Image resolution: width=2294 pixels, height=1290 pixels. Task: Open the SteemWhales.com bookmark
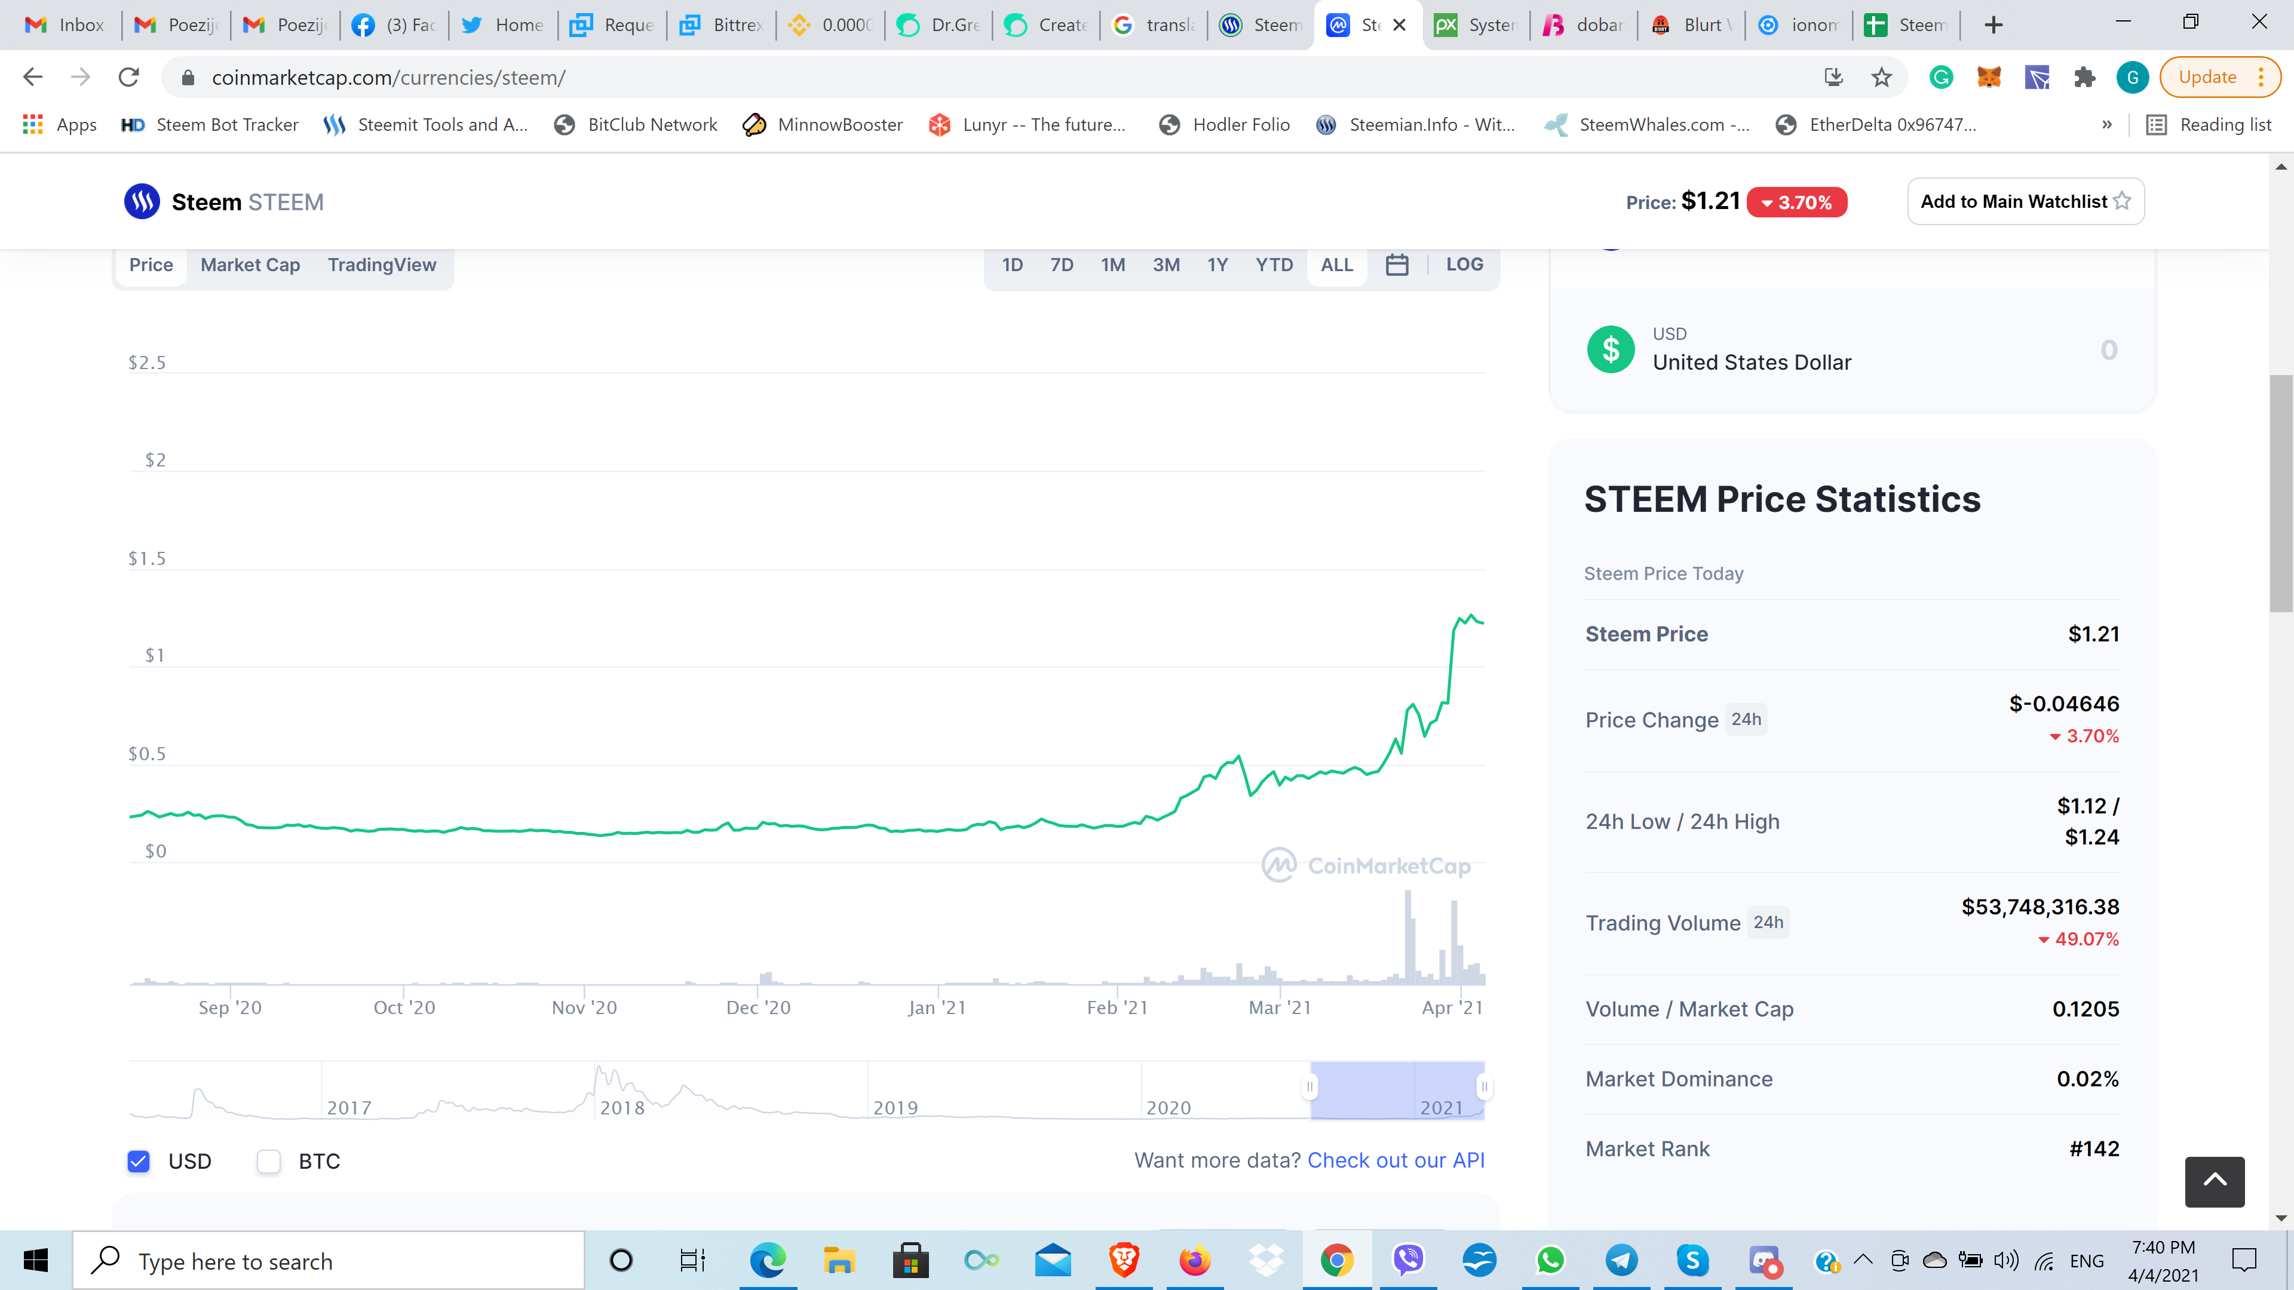point(1646,125)
